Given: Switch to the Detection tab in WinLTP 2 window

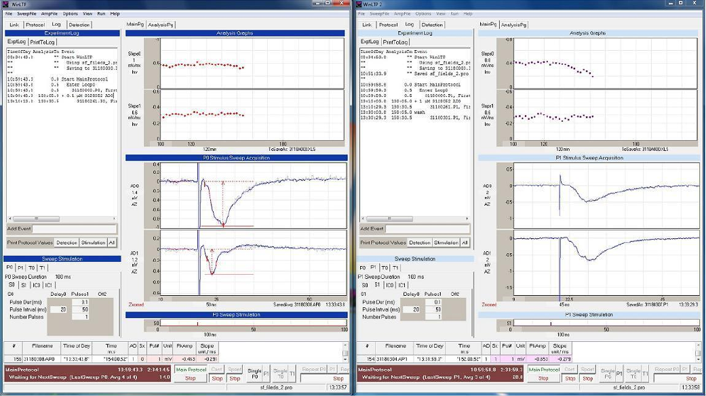Looking at the screenshot, I should pos(432,24).
